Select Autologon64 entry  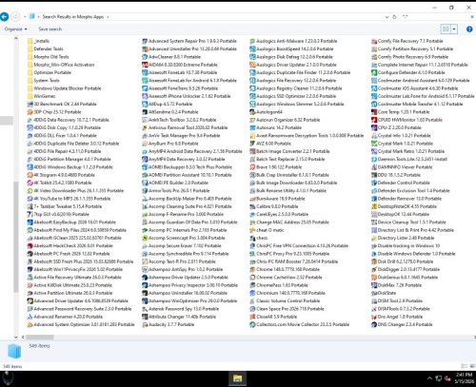click(x=266, y=112)
